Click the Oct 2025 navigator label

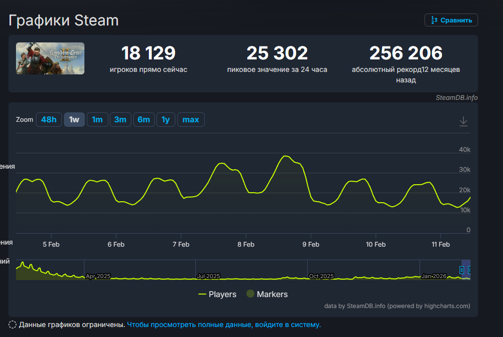pyautogui.click(x=321, y=276)
